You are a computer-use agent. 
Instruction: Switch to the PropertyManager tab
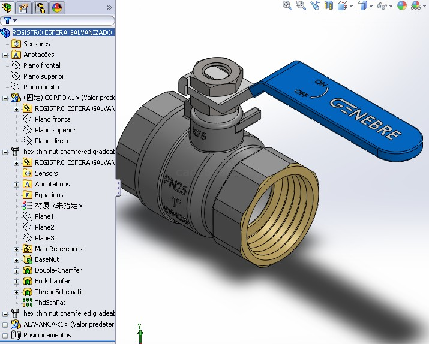tap(23, 8)
